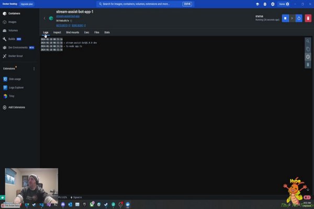
Task: Focus the Docker Desktop search field
Action: coord(144,4)
